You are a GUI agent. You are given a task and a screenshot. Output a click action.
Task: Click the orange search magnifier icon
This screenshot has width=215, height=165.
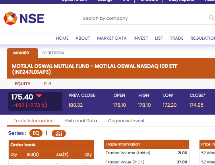coord(211,18)
